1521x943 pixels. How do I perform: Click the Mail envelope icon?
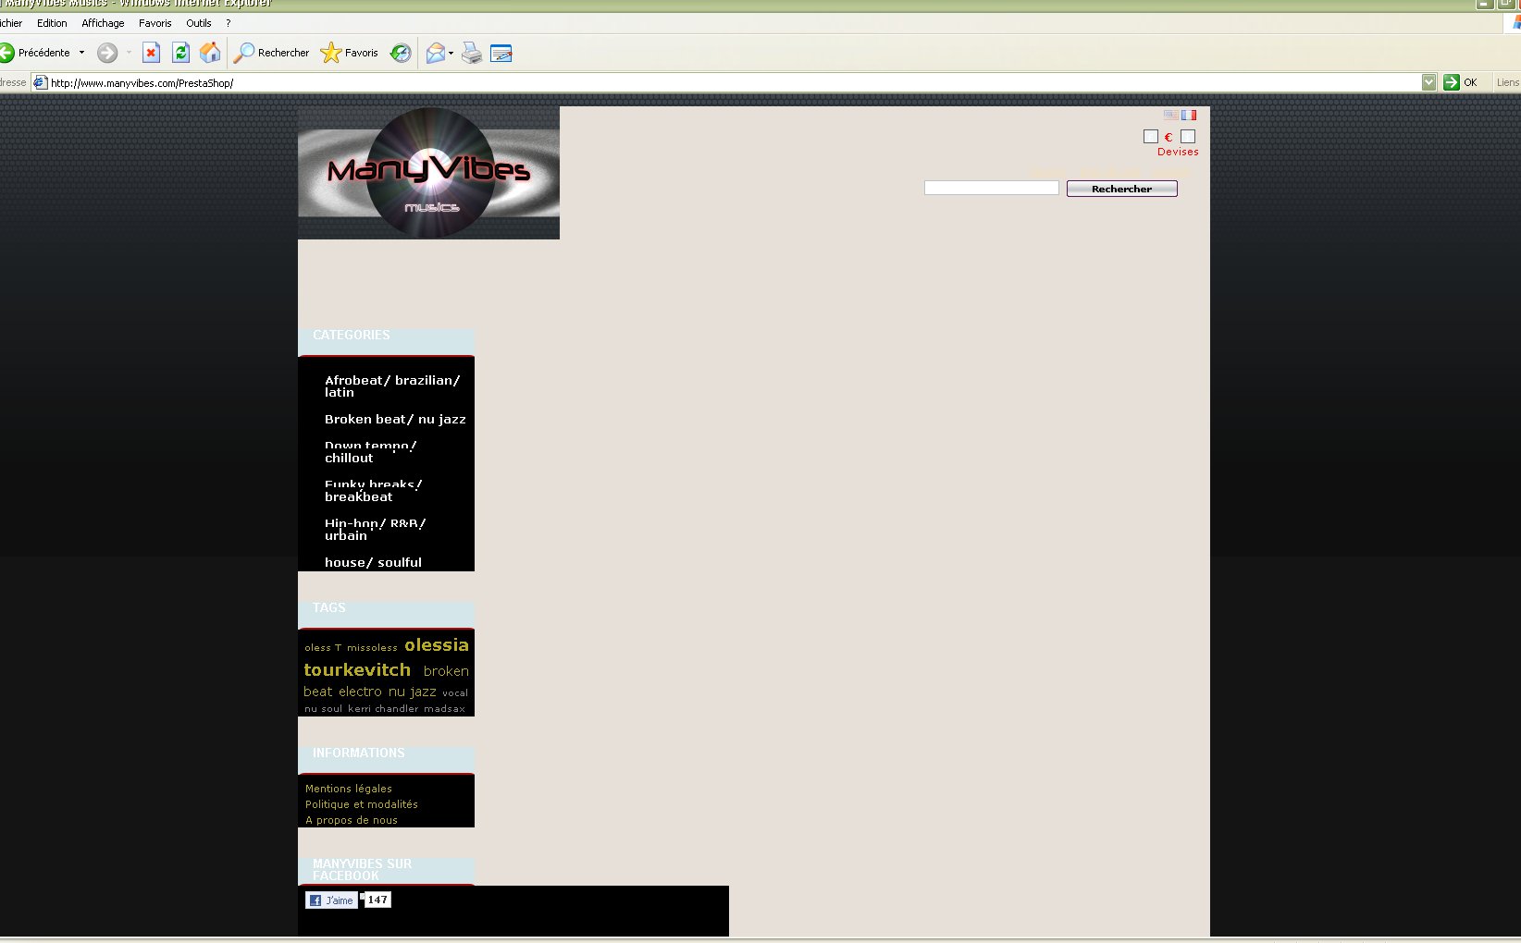pyautogui.click(x=435, y=54)
